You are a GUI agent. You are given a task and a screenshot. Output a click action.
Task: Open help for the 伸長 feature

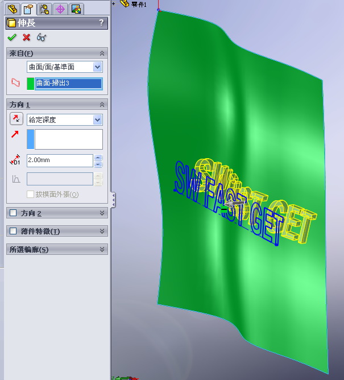102,23
